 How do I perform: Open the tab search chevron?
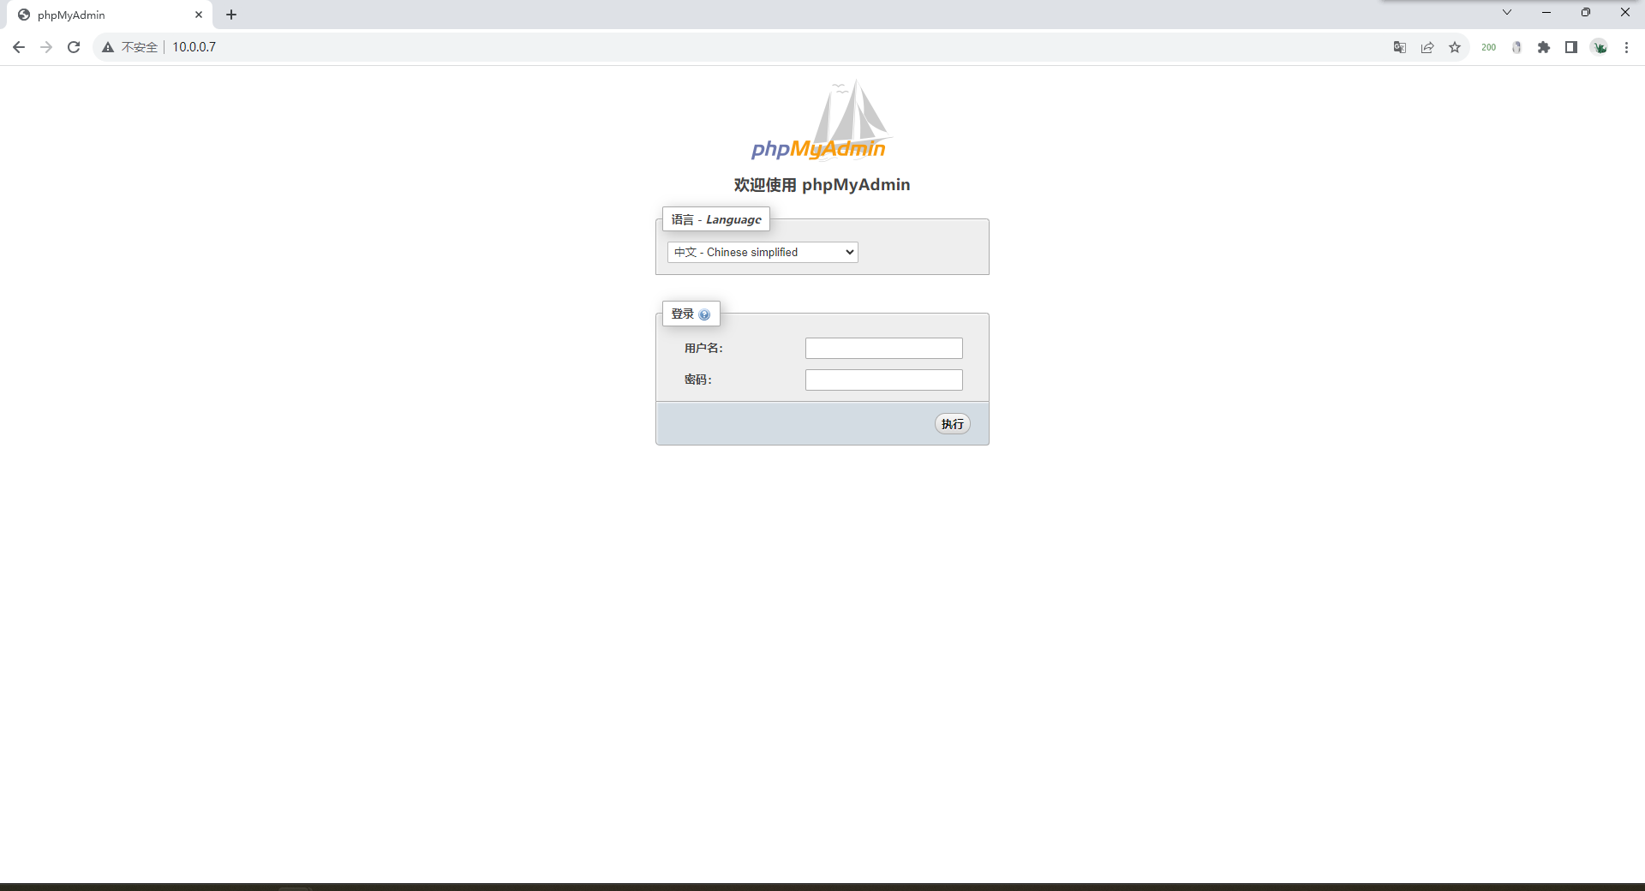pos(1507,12)
